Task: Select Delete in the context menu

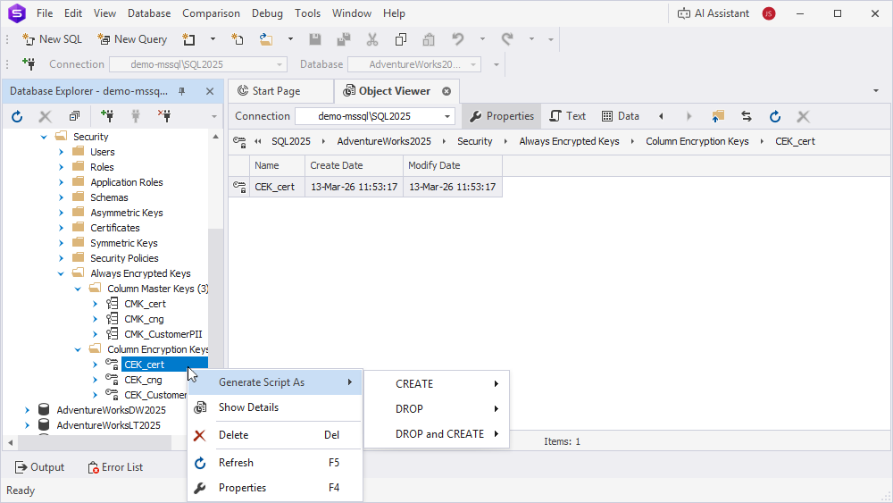Action: point(275,435)
